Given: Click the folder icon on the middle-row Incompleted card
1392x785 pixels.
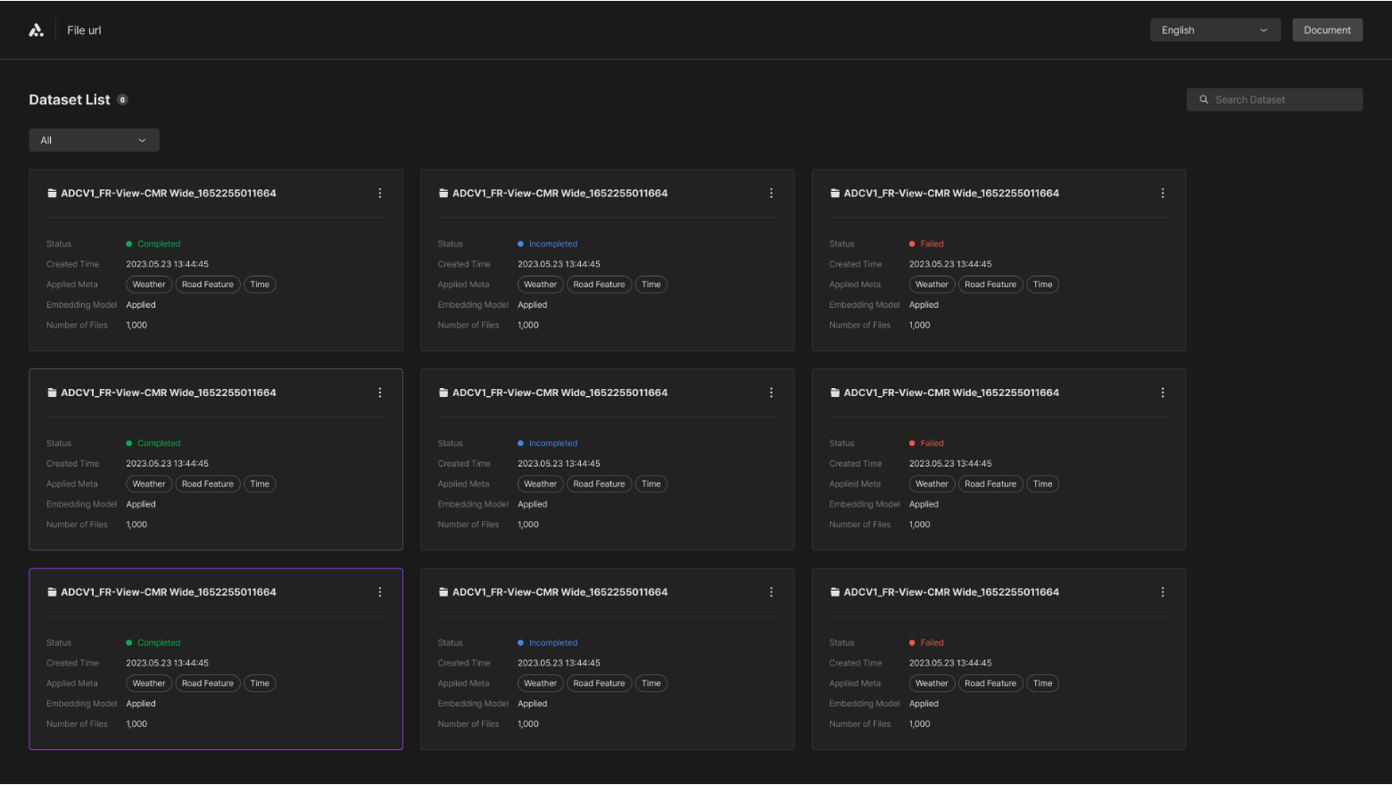Looking at the screenshot, I should (443, 392).
